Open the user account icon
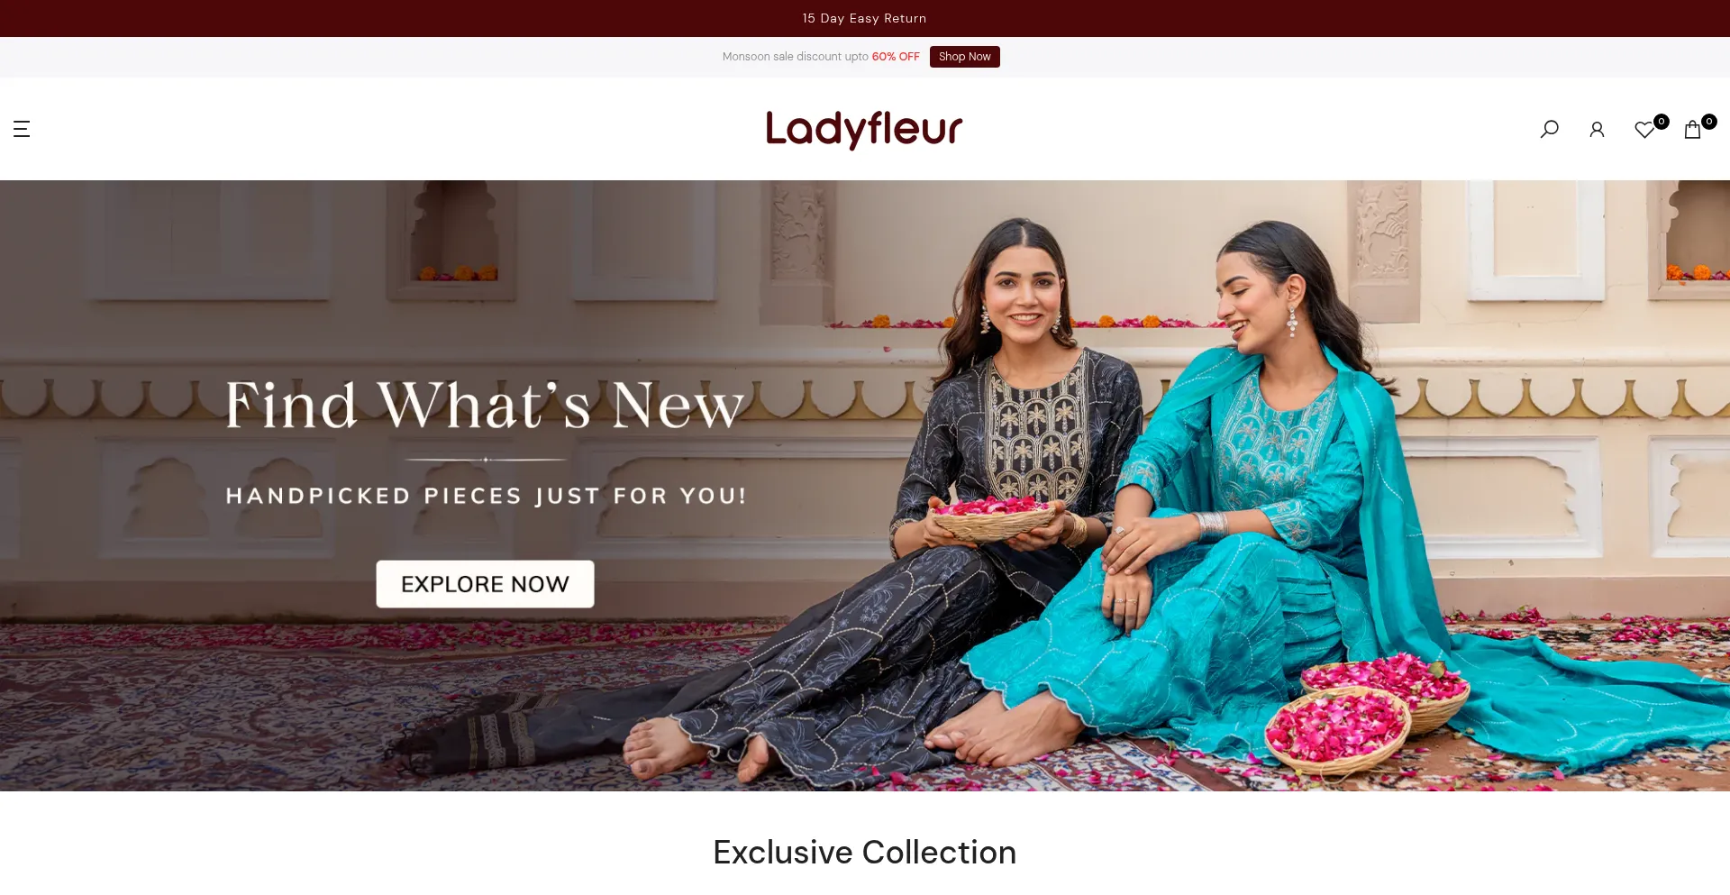Screen dimensions: 1730x895 point(1597,130)
